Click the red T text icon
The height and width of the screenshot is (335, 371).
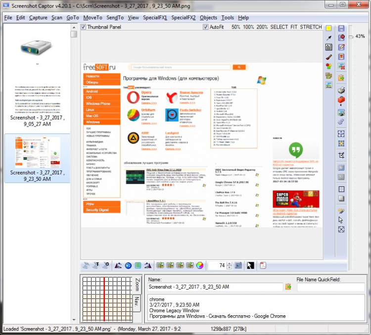341,56
